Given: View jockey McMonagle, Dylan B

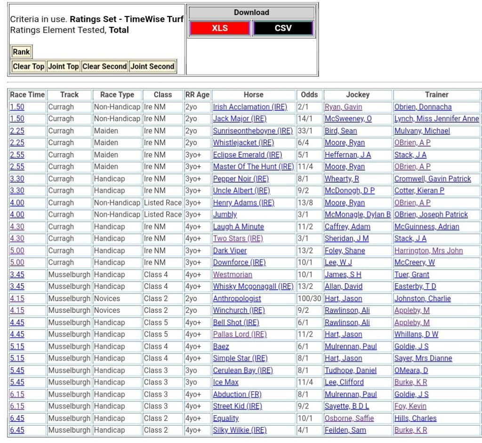Looking at the screenshot, I should [358, 214].
